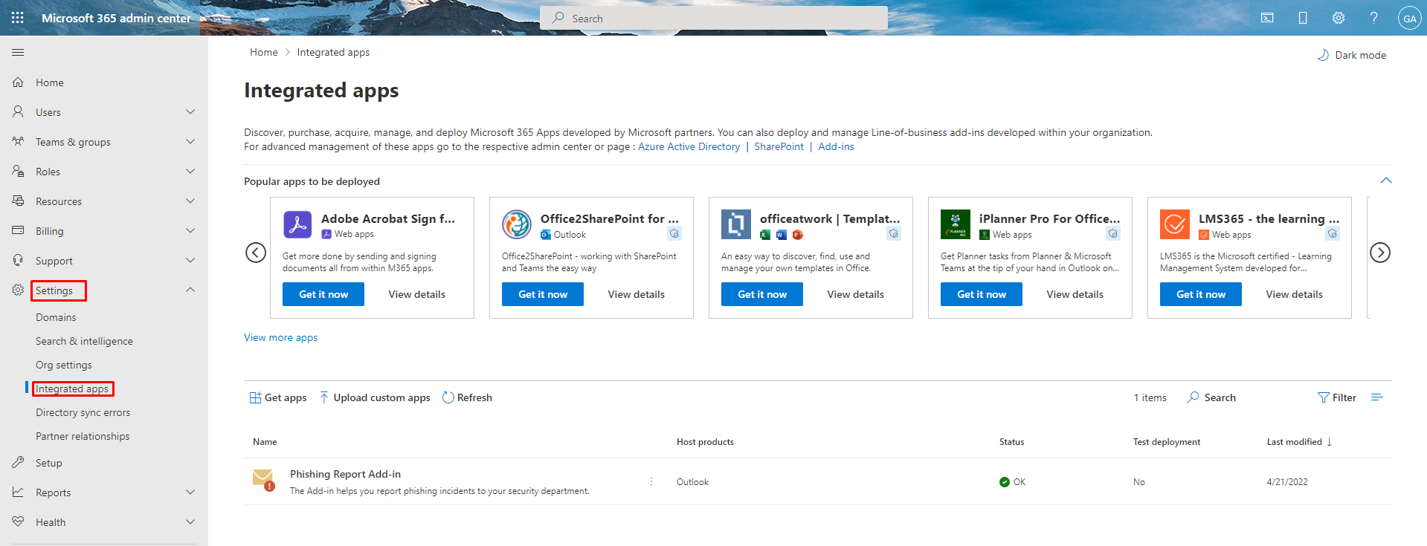Image resolution: width=1427 pixels, height=546 pixels.
Task: Turn on Dark mode
Action: pyautogui.click(x=1352, y=55)
